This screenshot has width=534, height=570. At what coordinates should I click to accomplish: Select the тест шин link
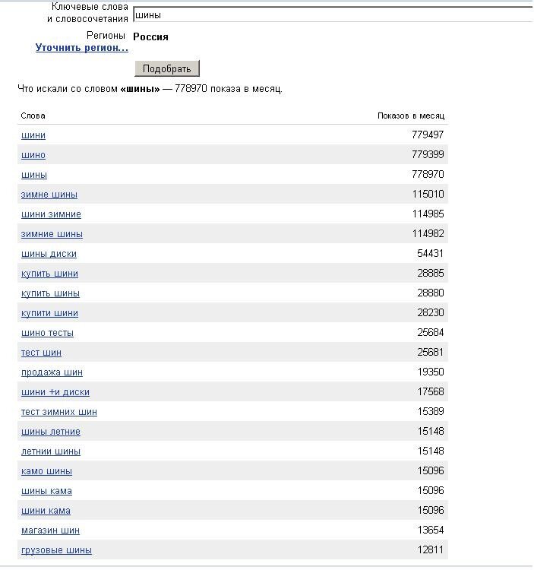pos(41,353)
